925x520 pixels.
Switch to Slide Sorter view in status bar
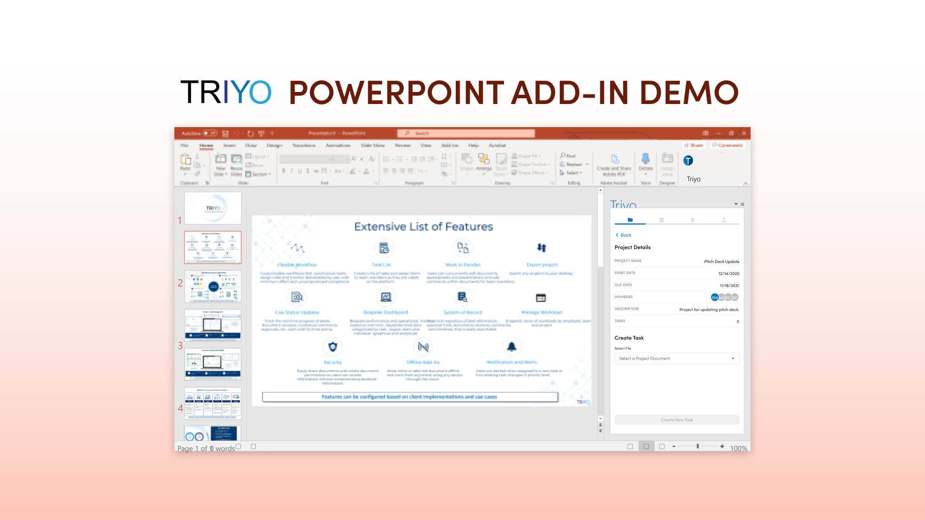click(646, 447)
